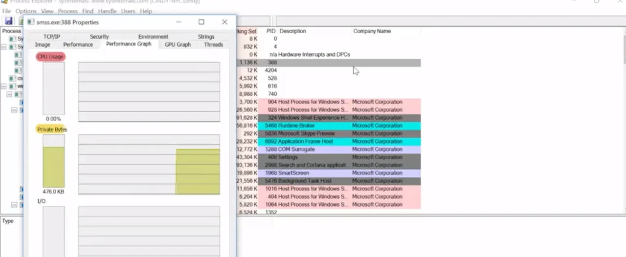Viewport: 626px width, 257px height.
Task: Select the Runtime Broker process row
Action: pos(328,126)
